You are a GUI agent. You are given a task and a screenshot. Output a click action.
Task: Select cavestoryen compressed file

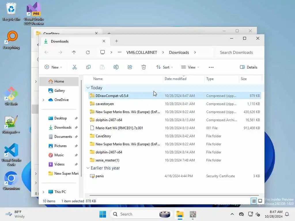(175, 104)
